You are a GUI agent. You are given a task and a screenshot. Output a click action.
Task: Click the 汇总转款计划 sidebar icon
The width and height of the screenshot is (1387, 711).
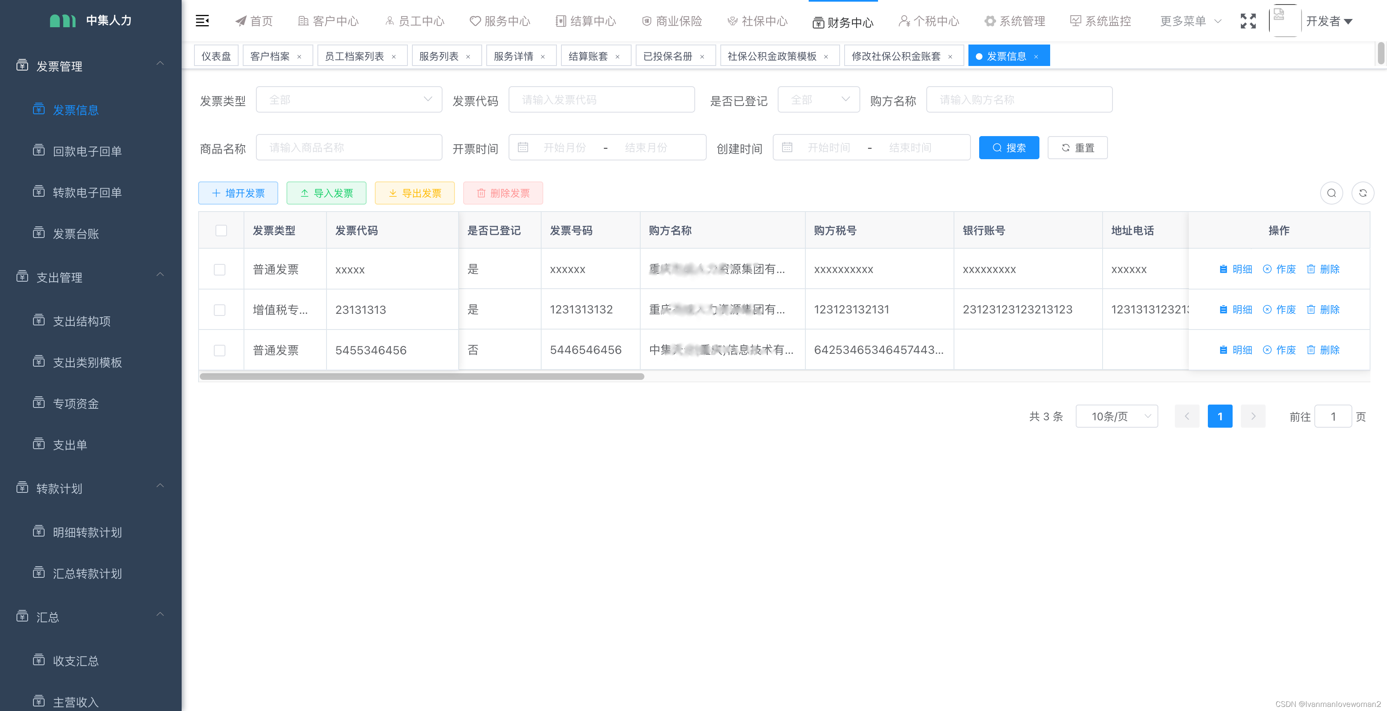pyautogui.click(x=39, y=573)
